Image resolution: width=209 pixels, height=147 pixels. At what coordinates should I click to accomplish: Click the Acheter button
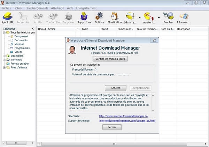tap(116, 88)
